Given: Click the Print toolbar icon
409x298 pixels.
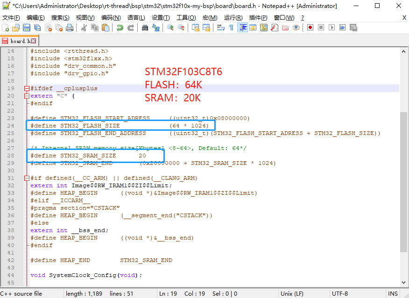Looking at the screenshot, I should pos(70,28).
